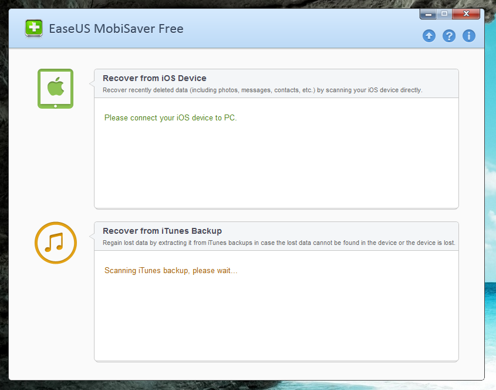Click the green EaseUS MobiSaver logo icon
This screenshot has width=496, height=390.
click(34, 29)
